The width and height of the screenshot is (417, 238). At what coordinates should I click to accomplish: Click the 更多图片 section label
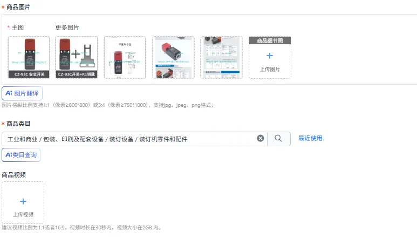coord(67,28)
